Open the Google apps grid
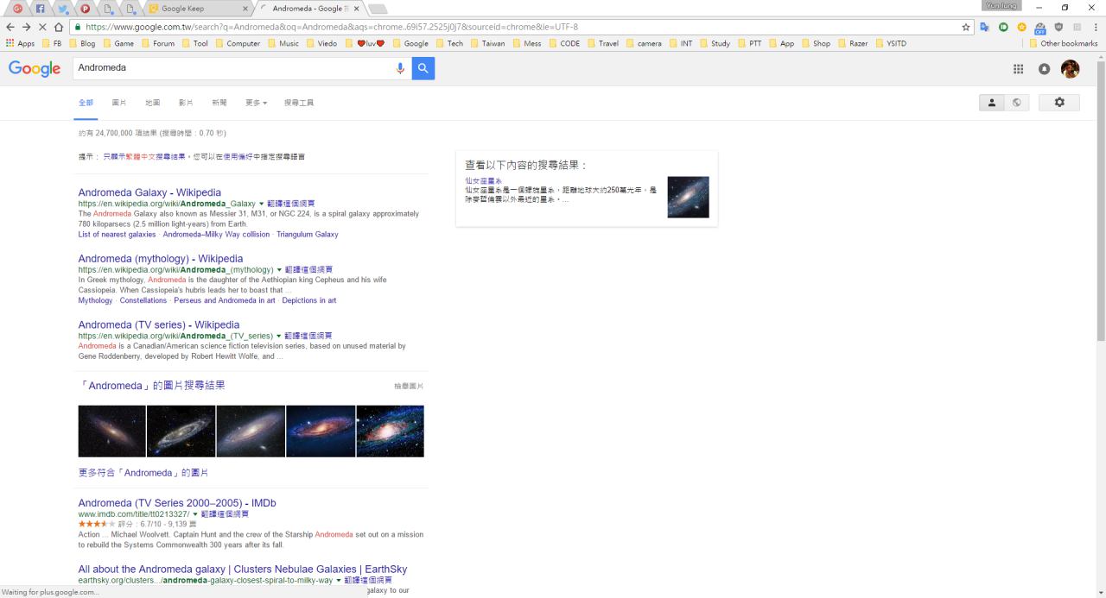This screenshot has height=598, width=1106. pyautogui.click(x=1019, y=69)
